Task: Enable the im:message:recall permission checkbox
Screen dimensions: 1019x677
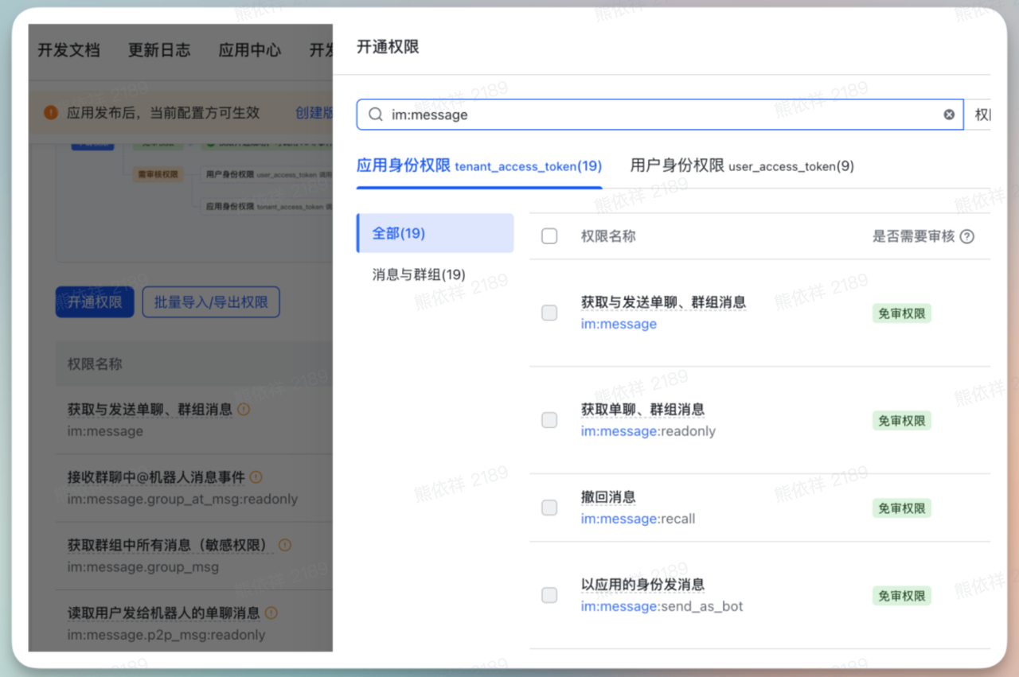Action: point(549,508)
